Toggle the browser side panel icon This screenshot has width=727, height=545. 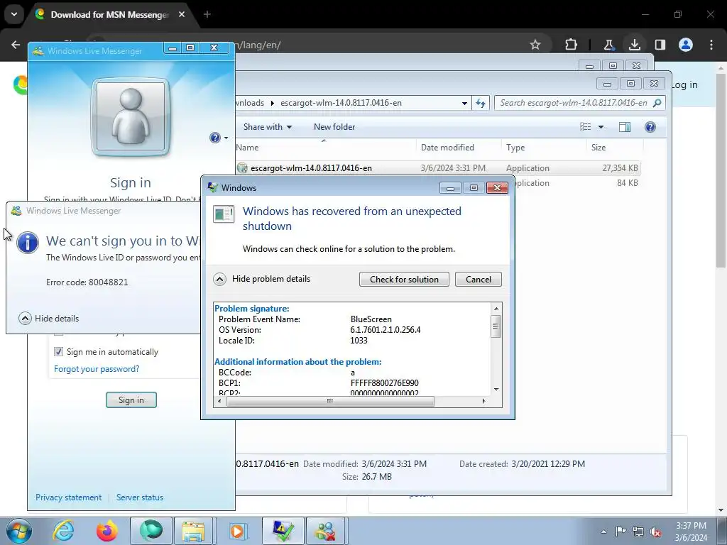[x=660, y=45]
